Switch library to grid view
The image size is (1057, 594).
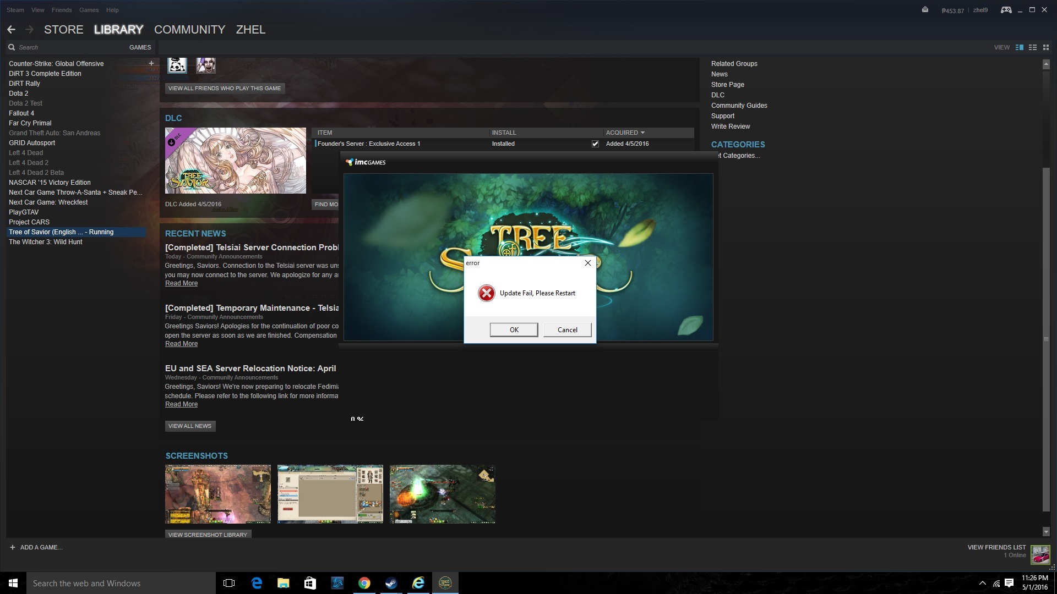point(1046,47)
